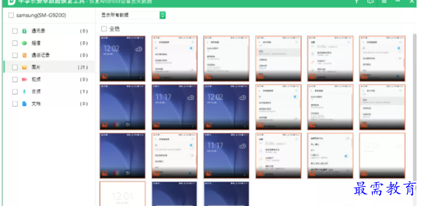The width and height of the screenshot is (421, 206).
Task: Select the fifth thumbnail in the second row
Action: pyautogui.click(x=330, y=107)
